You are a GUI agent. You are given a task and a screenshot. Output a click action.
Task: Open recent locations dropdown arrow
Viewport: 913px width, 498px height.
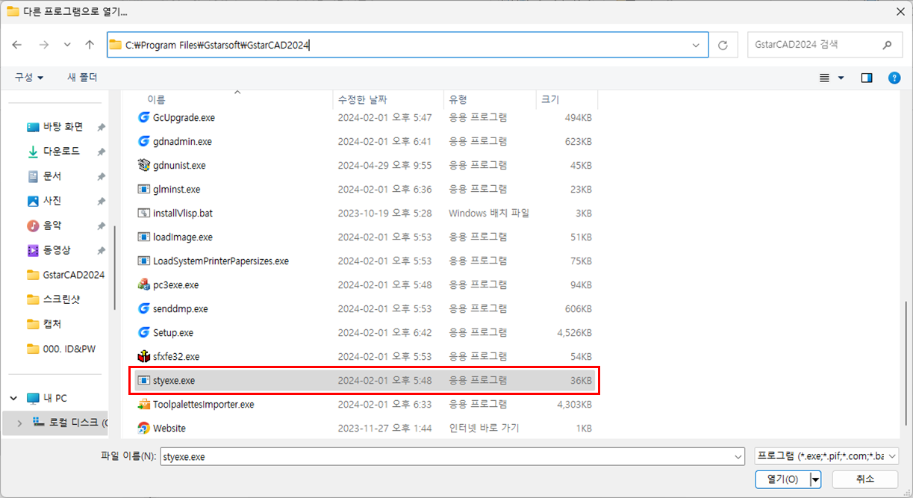click(67, 45)
